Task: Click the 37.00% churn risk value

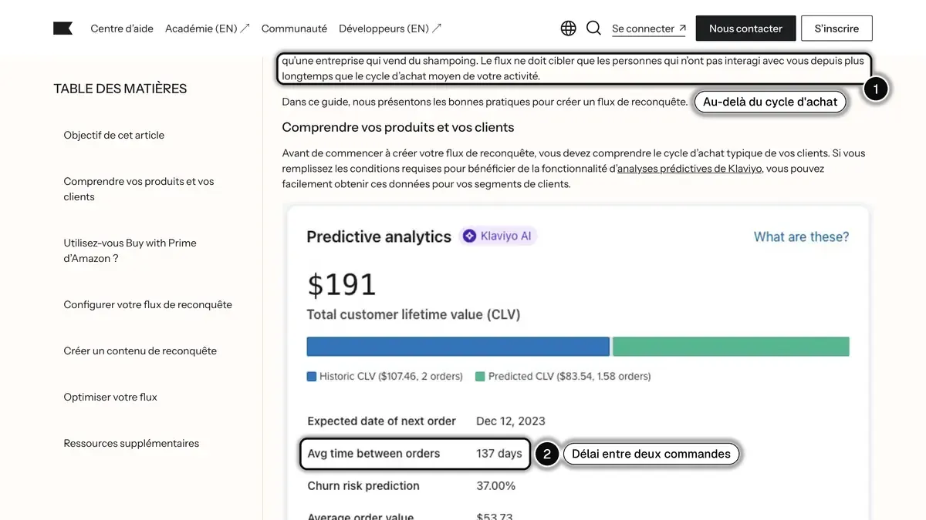Action: [496, 486]
